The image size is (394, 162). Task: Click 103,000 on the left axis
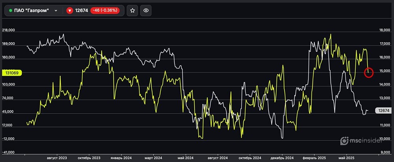tap(8, 85)
